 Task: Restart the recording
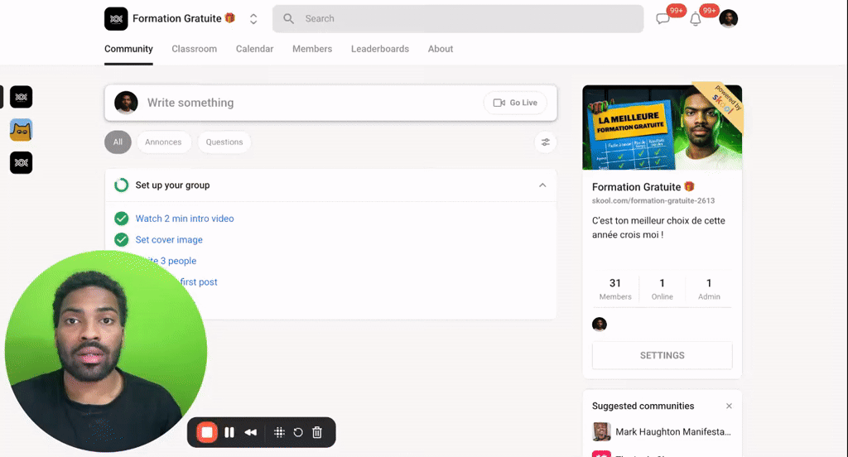298,432
